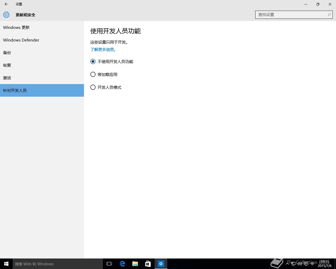Switch the 中 input method indicator
The width and height of the screenshot is (336, 269).
coord(312,264)
